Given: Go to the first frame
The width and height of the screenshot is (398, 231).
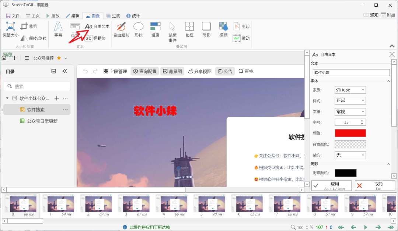Looking at the screenshot, I should pos(341,227).
